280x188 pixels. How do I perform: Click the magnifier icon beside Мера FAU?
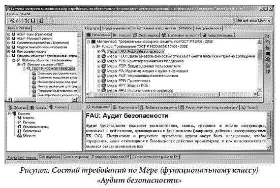point(103,51)
